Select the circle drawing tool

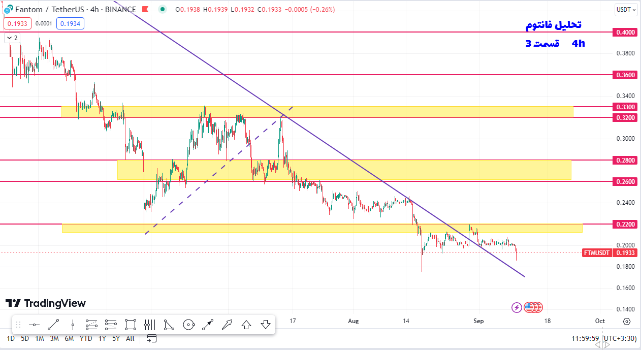click(188, 325)
